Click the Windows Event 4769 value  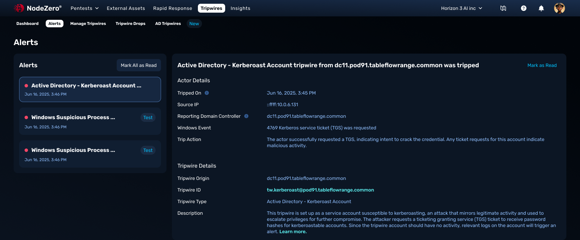click(321, 128)
